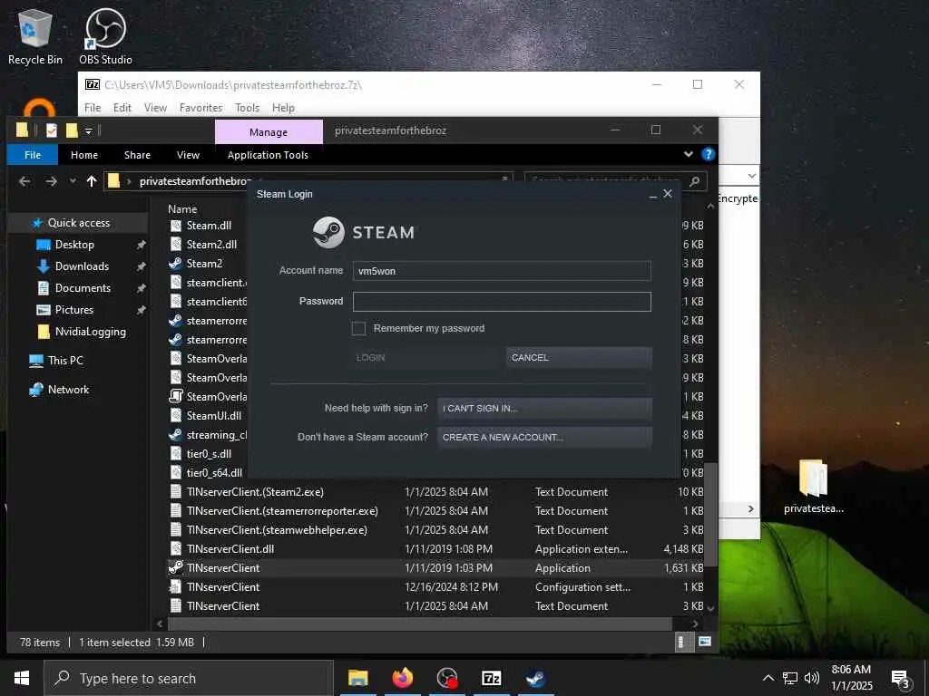929x696 pixels.
Task: Open Favorites menu in 7-Zip window
Action: click(x=200, y=108)
